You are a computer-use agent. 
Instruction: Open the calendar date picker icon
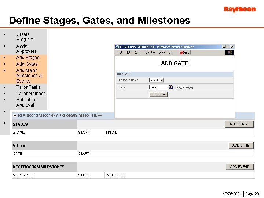click(x=171, y=87)
